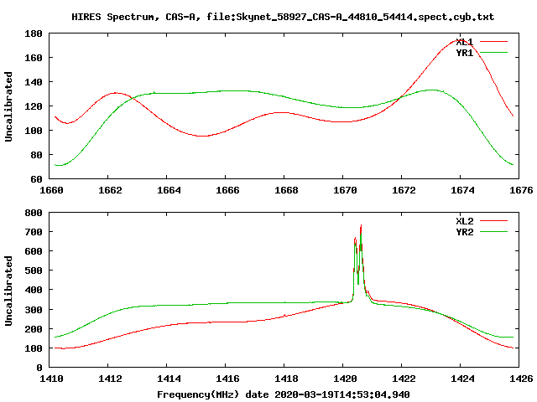The width and height of the screenshot is (537, 402).
Task: Click the 1674 x-axis tick label
Action: click(x=462, y=190)
